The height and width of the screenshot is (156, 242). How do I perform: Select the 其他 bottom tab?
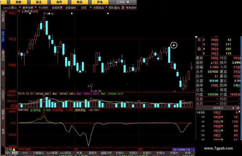click(x=188, y=153)
